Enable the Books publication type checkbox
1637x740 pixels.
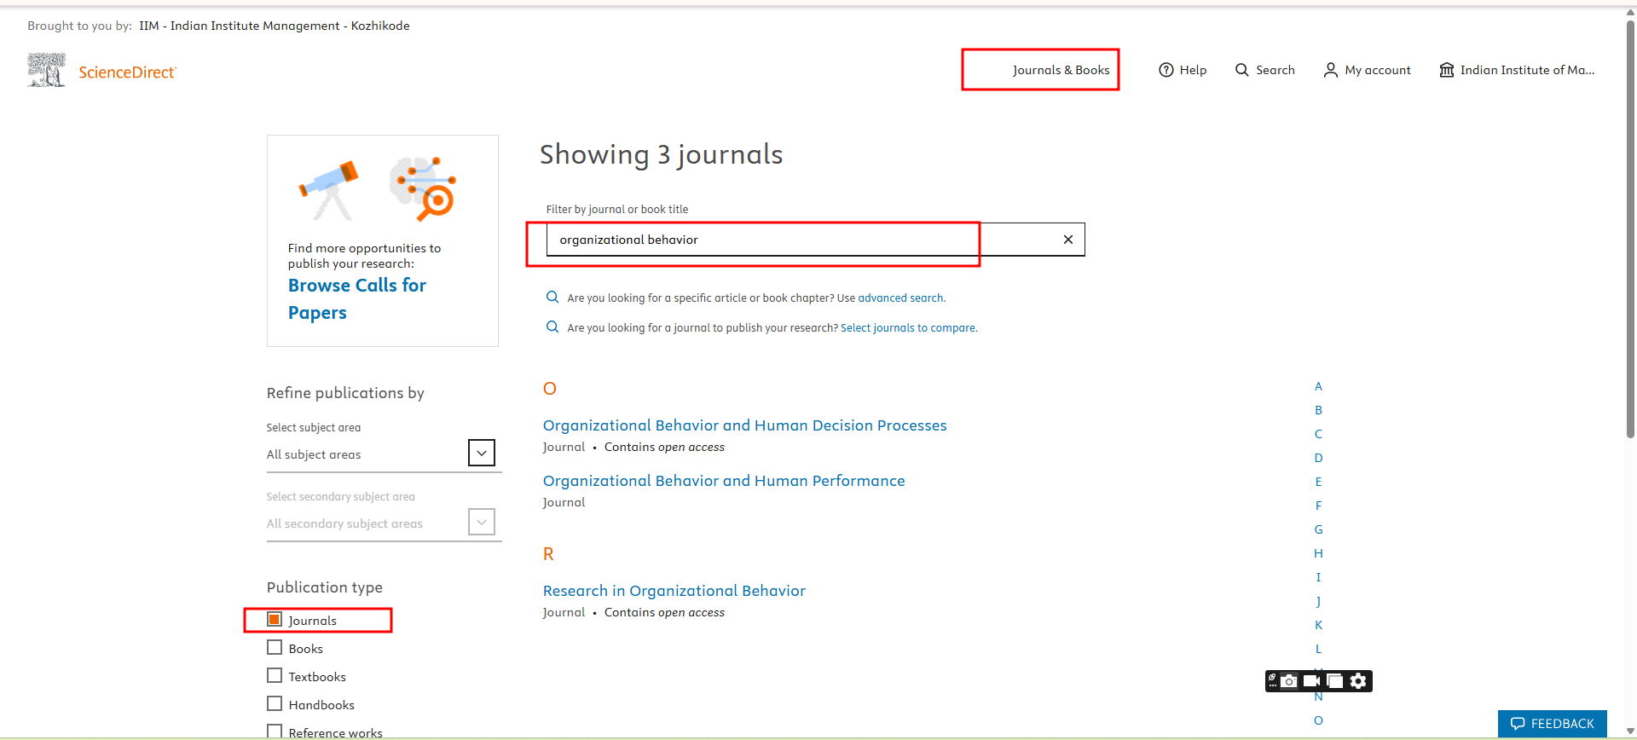pyautogui.click(x=275, y=648)
